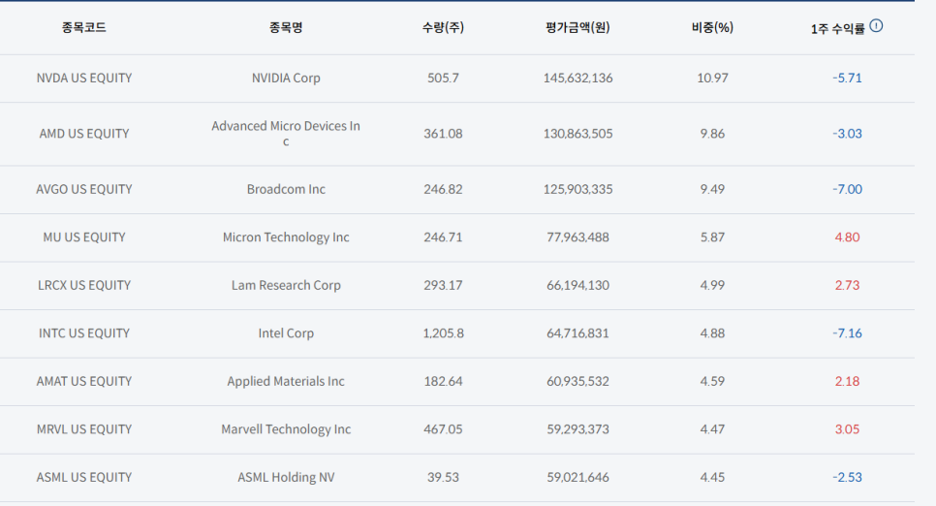This screenshot has height=506, width=936.
Task: Click the 종목명 column header
Action: coord(286,28)
